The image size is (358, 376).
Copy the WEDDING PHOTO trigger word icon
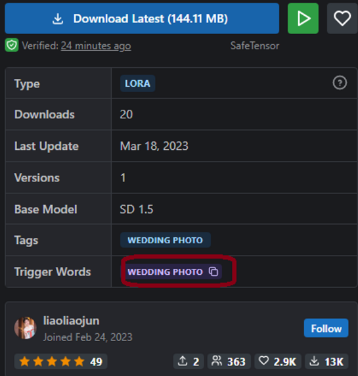click(213, 271)
